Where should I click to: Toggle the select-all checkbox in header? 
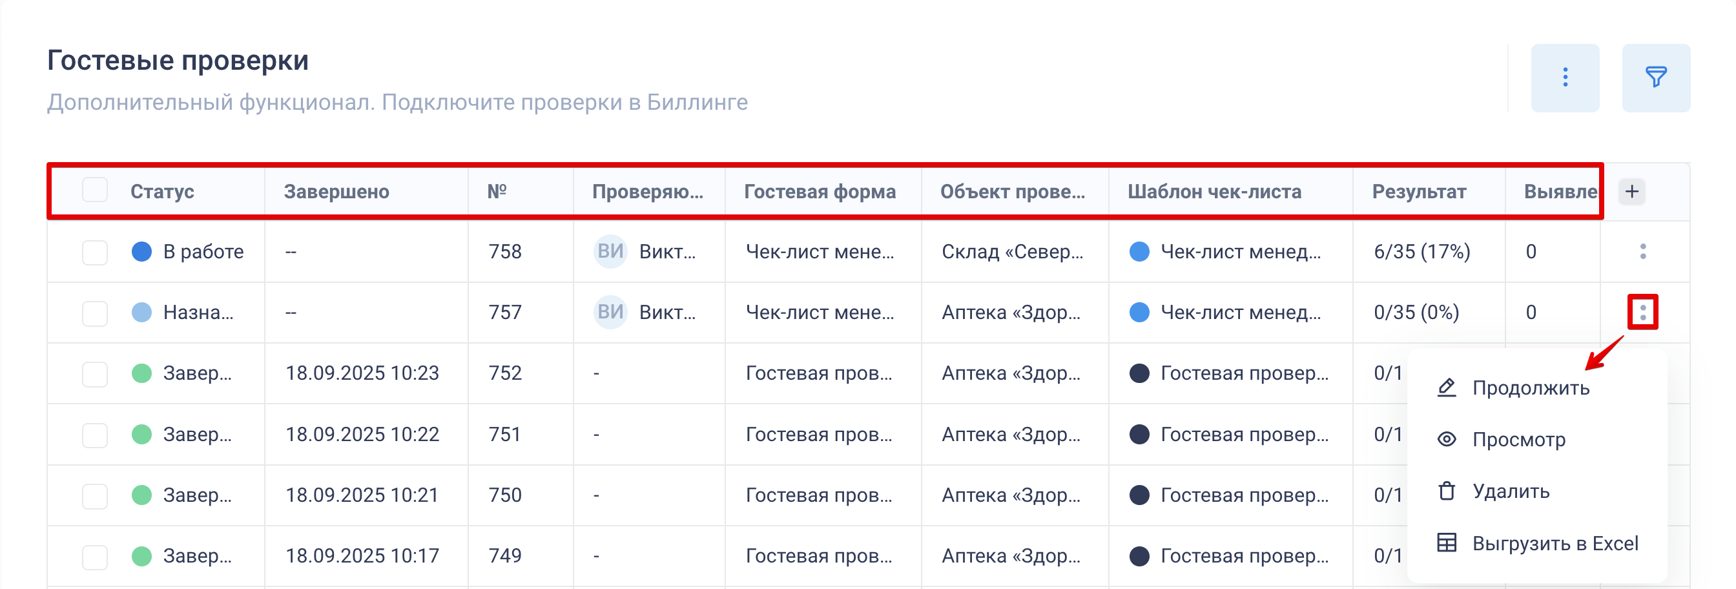(95, 191)
